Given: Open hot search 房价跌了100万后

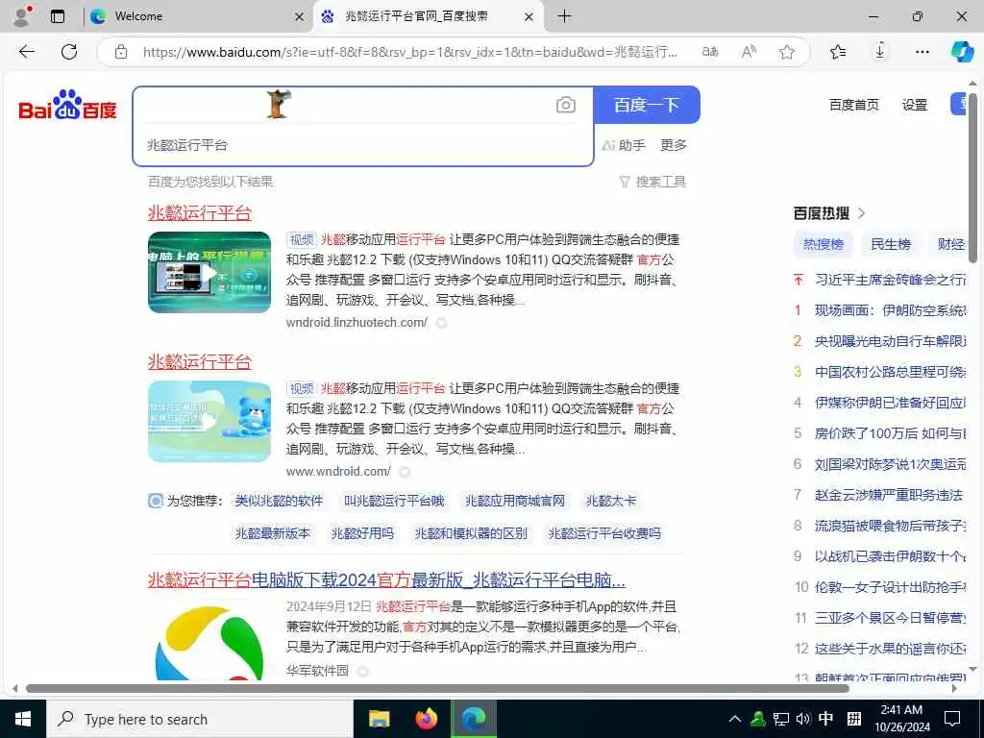Looking at the screenshot, I should click(x=891, y=433).
